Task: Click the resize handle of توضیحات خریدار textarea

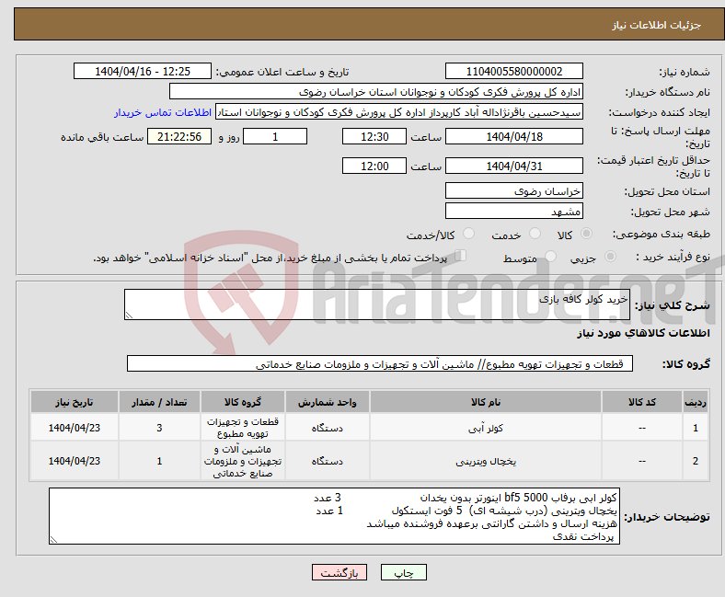Action: (x=53, y=540)
